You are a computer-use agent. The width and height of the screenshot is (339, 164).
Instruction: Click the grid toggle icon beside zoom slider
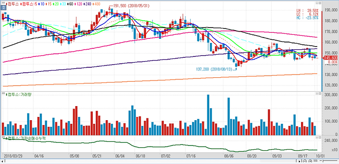tap(315, 161)
